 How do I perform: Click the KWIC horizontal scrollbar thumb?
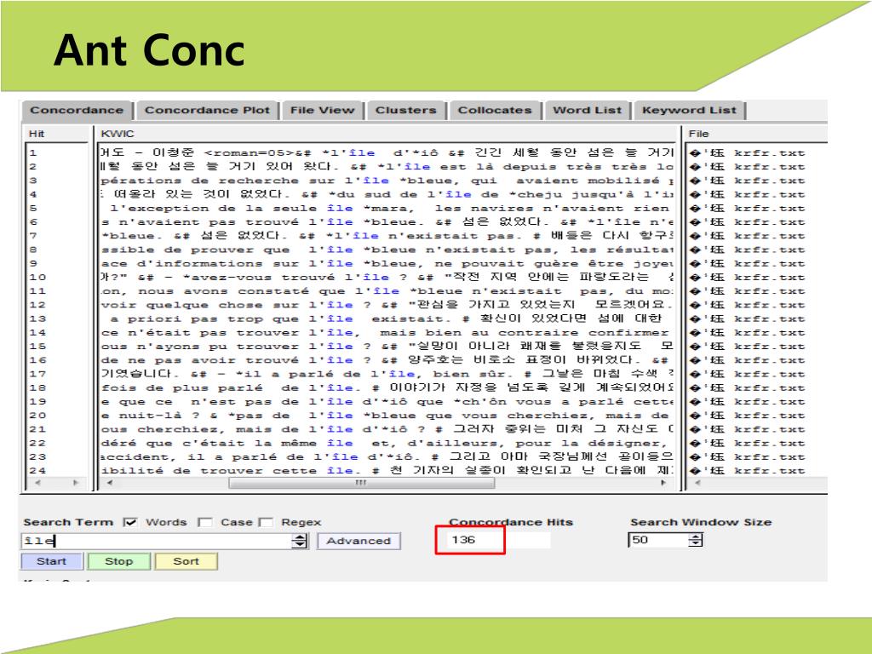361,483
